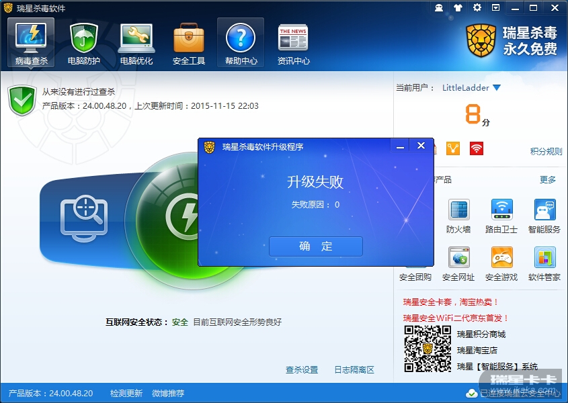Image resolution: width=568 pixels, height=403 pixels.
Task: Open the 电脑优化 optimization tab
Action: pyautogui.click(x=136, y=43)
